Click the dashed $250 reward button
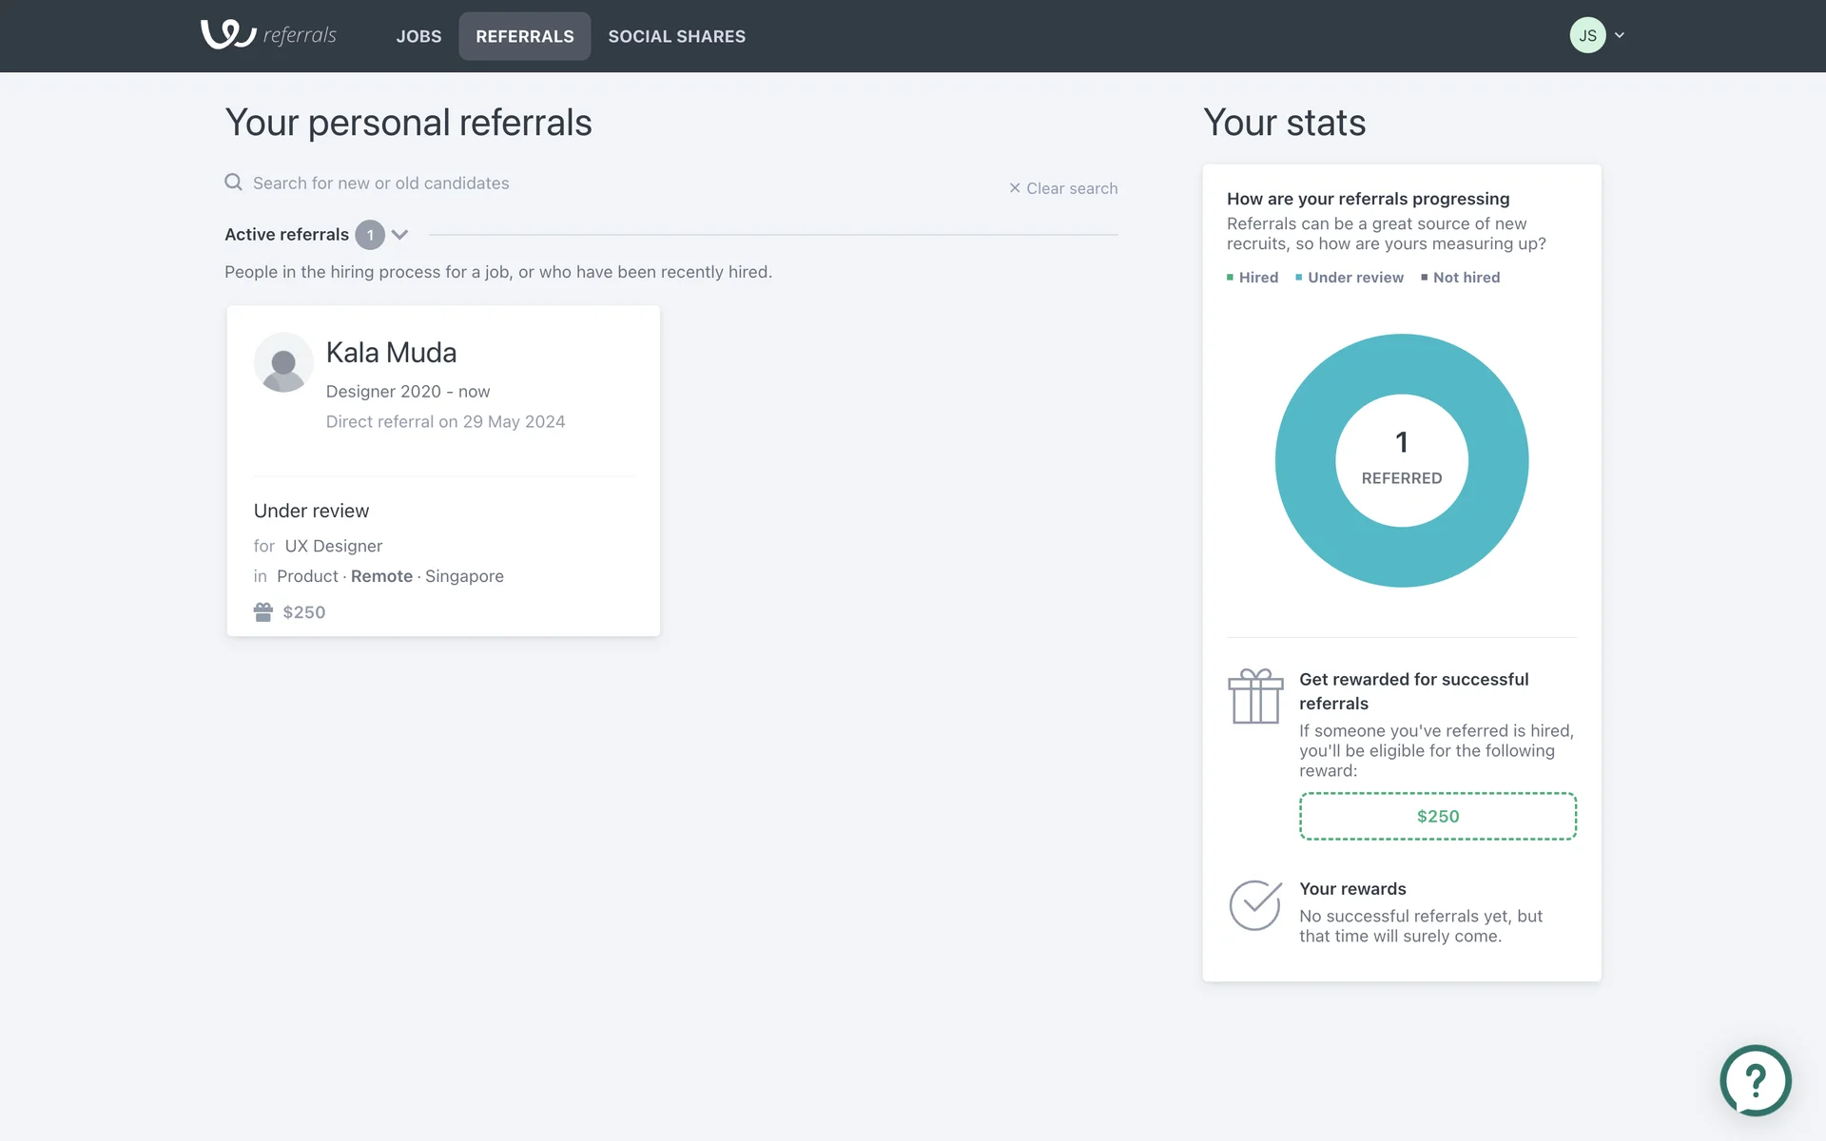Screen dimensions: 1826x1141 tap(1437, 816)
